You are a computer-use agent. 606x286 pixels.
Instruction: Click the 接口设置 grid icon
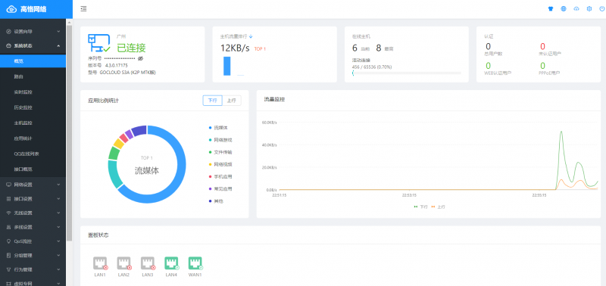tap(9, 199)
